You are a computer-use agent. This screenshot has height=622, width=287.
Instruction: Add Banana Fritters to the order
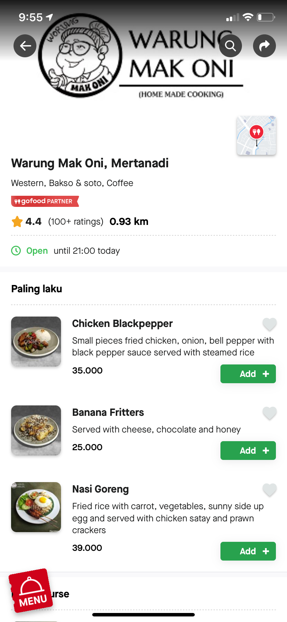[248, 451]
